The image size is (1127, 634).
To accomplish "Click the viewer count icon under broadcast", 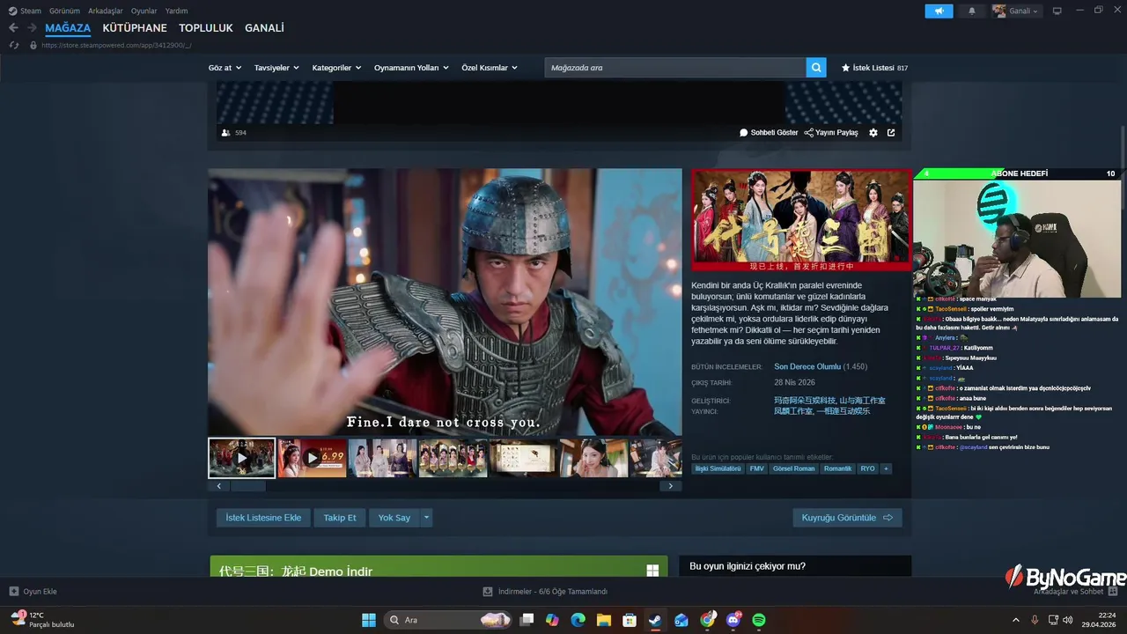I will 226,133.
